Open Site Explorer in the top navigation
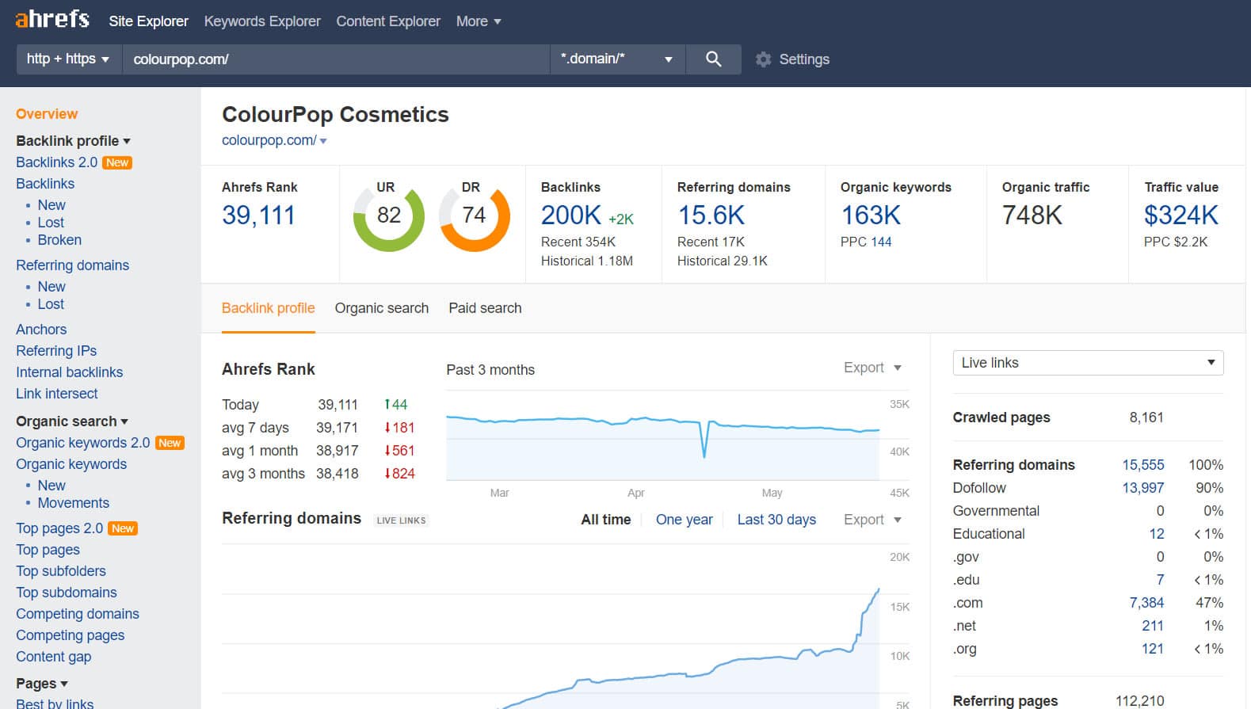 [148, 21]
